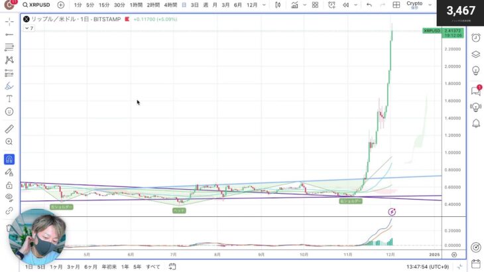The width and height of the screenshot is (484, 272).
Task: Click the すべて date range button
Action: pyautogui.click(x=152, y=266)
